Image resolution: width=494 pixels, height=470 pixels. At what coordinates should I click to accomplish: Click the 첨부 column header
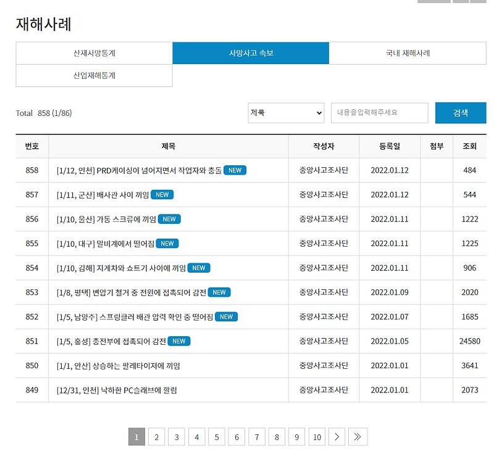tap(437, 146)
